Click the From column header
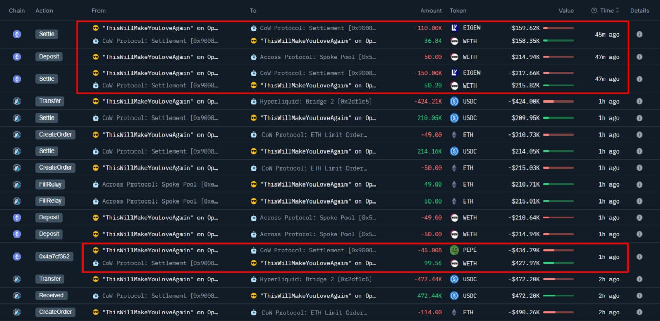Screen dimensions: 660x321 tap(98, 11)
